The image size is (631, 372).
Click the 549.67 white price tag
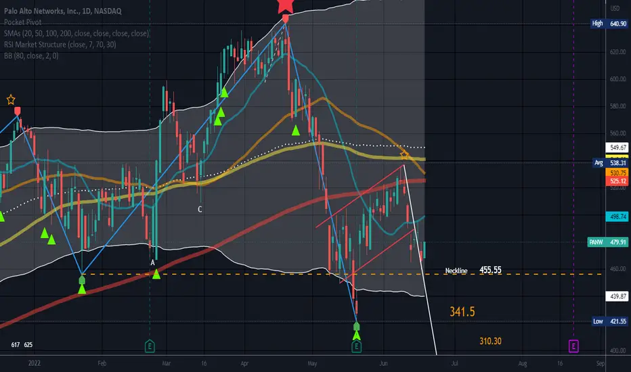(x=617, y=147)
